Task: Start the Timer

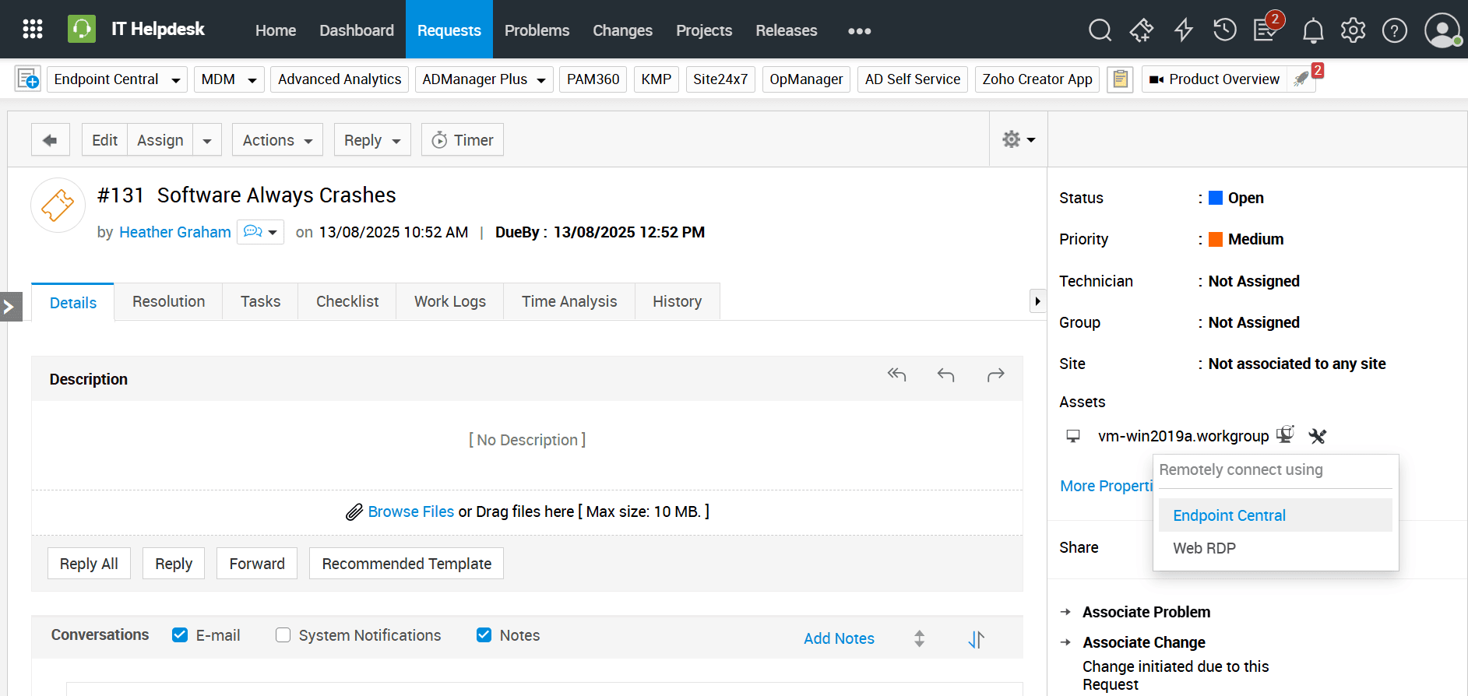Action: (x=463, y=140)
